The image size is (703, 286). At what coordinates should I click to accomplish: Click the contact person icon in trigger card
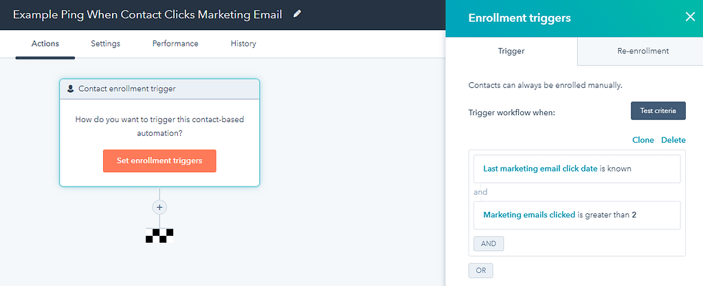pyautogui.click(x=70, y=88)
